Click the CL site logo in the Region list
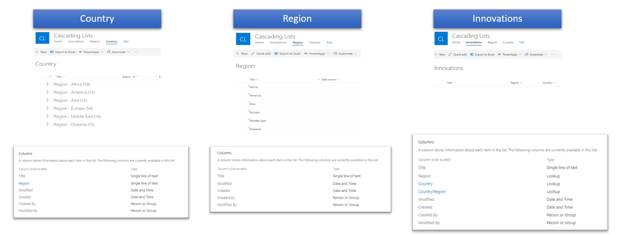The image size is (627, 235). [x=243, y=39]
